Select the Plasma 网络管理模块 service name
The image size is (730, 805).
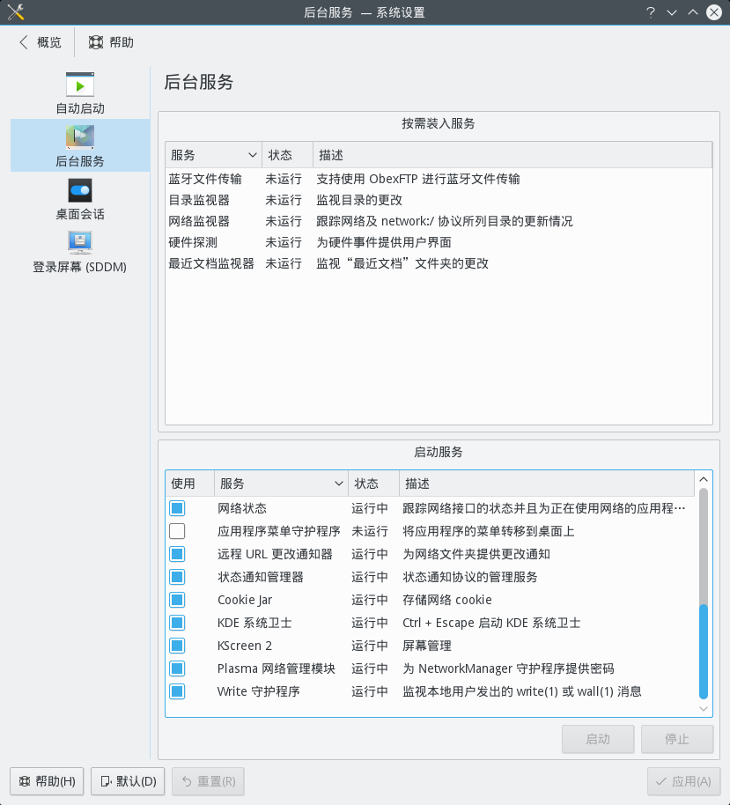(x=277, y=668)
